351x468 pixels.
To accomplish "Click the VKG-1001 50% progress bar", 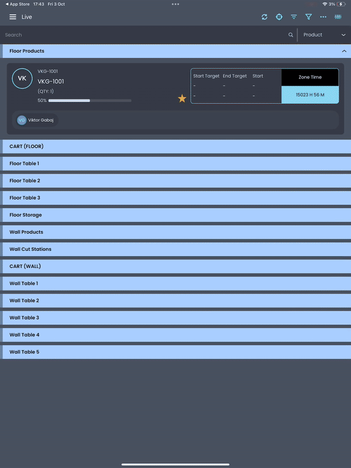I will pos(90,101).
